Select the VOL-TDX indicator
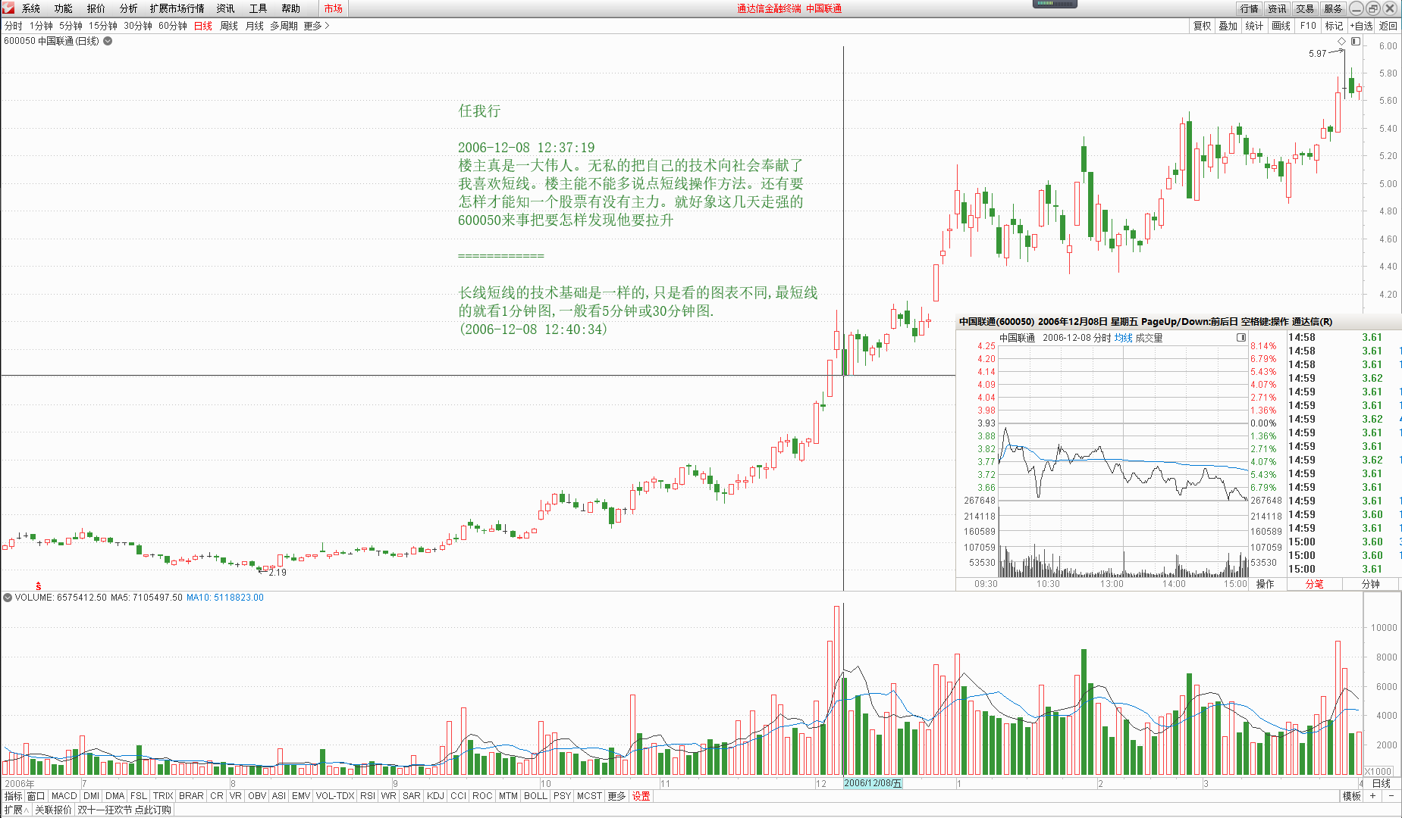This screenshot has height=818, width=1402. point(335,796)
